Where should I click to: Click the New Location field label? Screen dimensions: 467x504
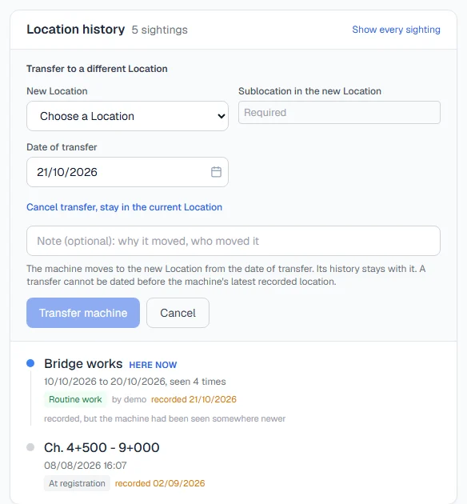click(x=57, y=91)
